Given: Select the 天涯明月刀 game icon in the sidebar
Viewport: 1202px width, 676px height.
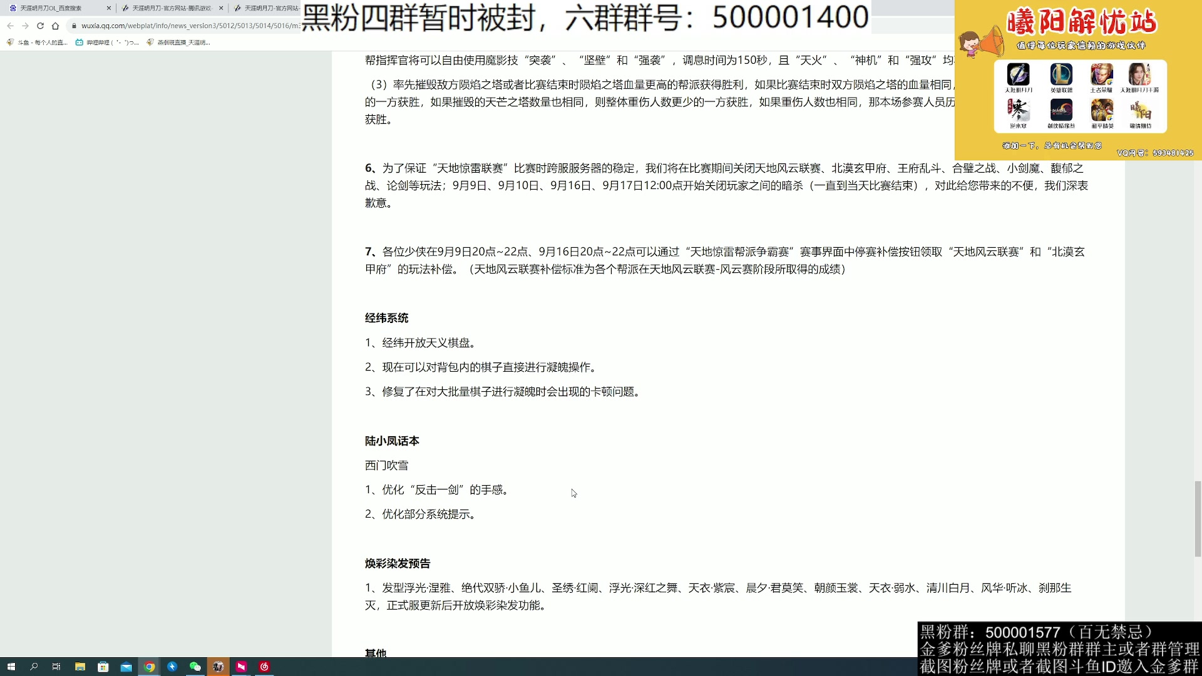Looking at the screenshot, I should tap(1019, 75).
